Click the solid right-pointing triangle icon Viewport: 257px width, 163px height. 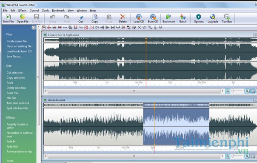coord(107,27)
